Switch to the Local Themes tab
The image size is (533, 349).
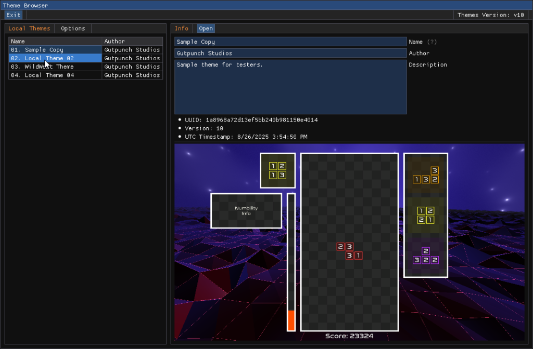point(30,29)
